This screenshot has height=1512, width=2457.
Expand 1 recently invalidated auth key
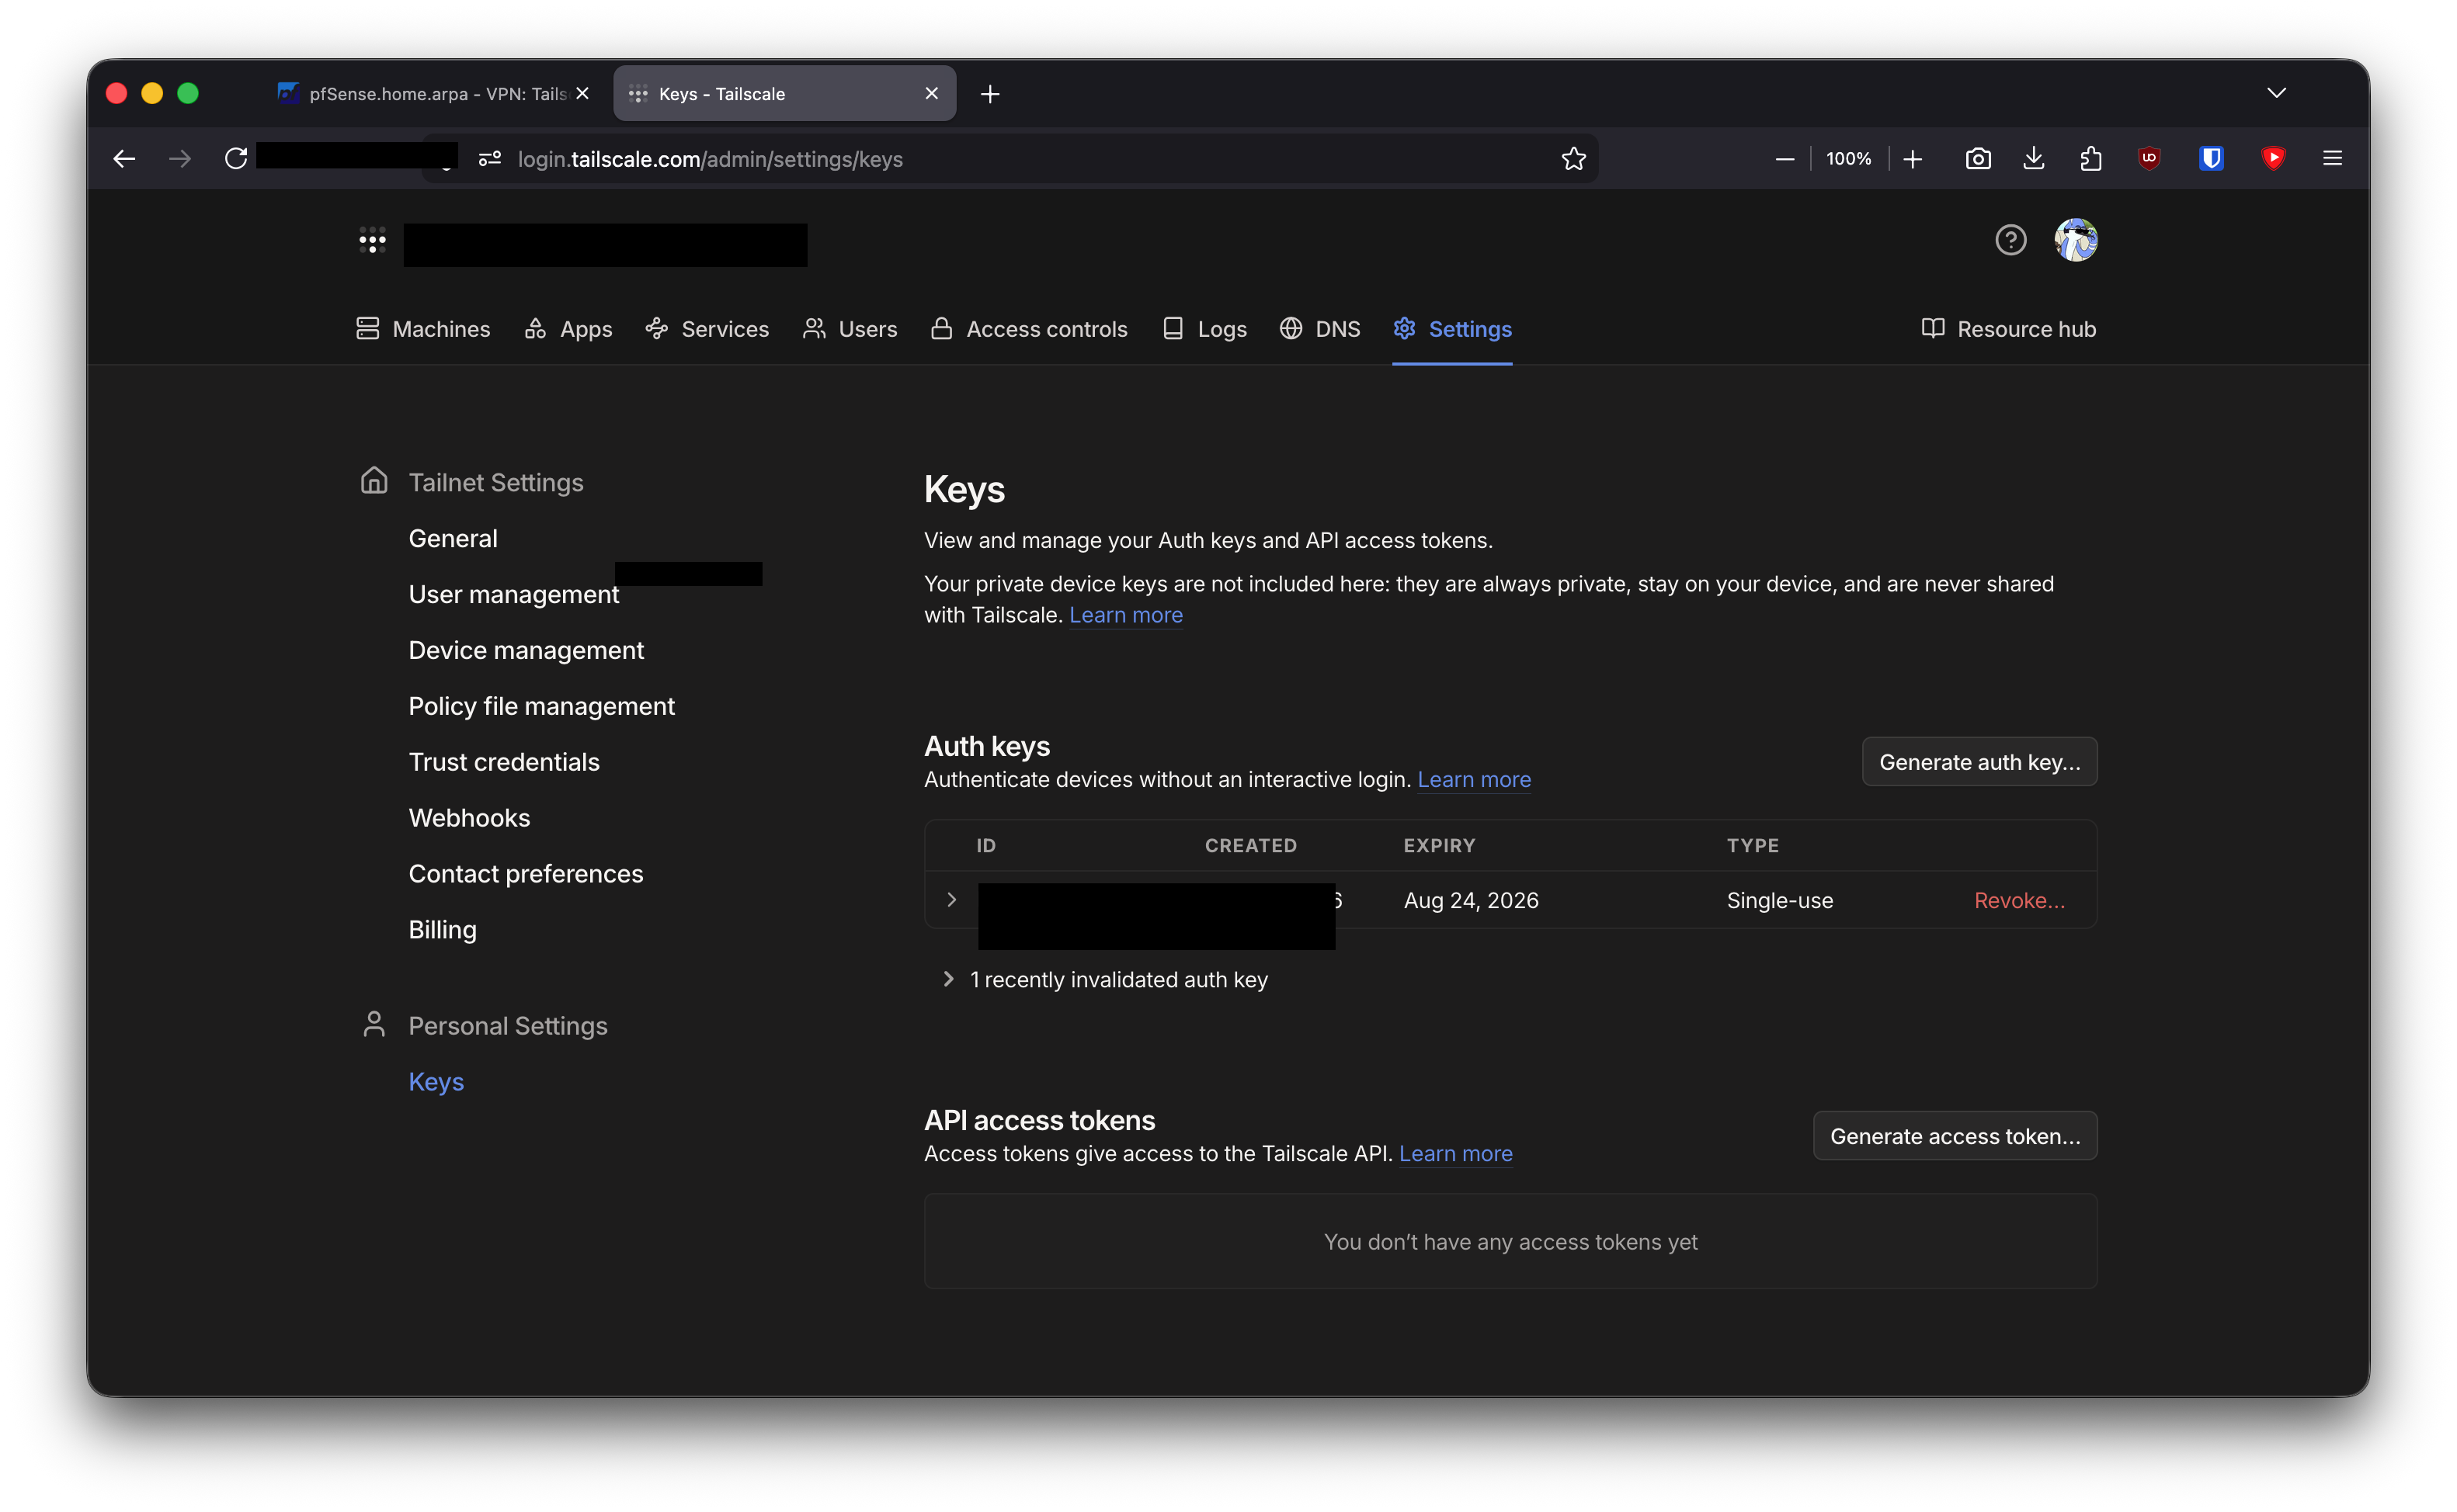(x=1107, y=980)
